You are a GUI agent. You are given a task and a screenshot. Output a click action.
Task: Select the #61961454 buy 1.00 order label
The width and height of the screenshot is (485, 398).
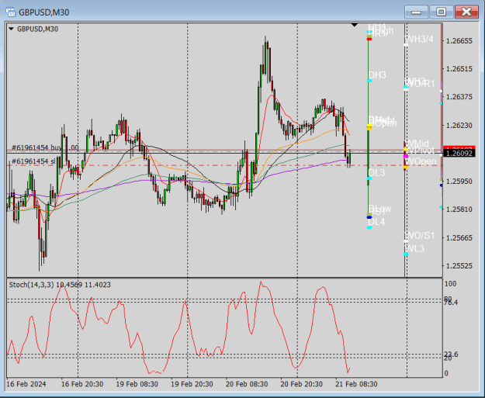point(45,147)
